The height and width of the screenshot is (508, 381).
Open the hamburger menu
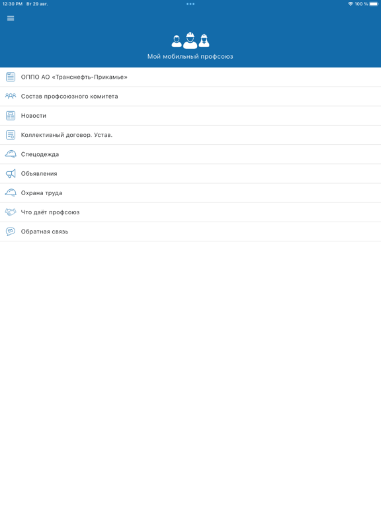(x=11, y=18)
